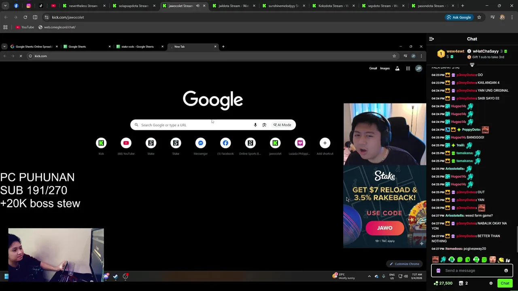Open username PoppyDoto in chat
This screenshot has height=291, width=518.
tap(471, 130)
